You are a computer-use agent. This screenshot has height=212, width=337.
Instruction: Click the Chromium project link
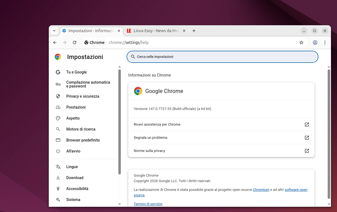click(261, 190)
